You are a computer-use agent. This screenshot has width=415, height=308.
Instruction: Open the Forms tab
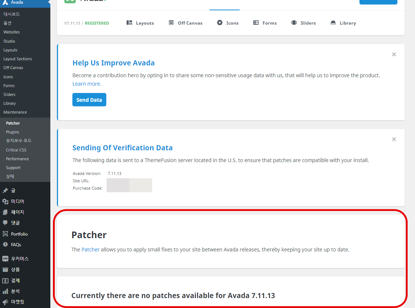(x=265, y=23)
